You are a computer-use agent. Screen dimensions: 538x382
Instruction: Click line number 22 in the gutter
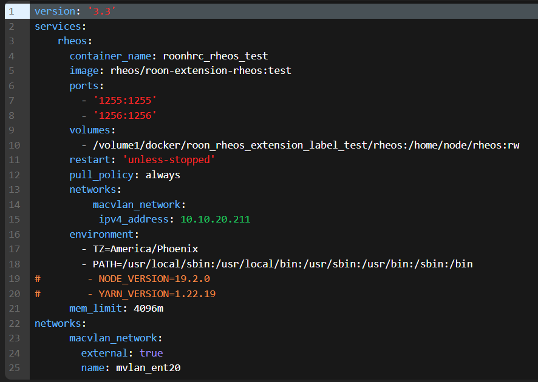(x=15, y=324)
